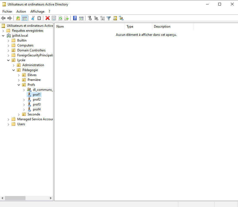Expand the prof3 user node

[24, 105]
